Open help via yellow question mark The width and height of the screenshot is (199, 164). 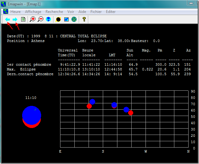pos(84,19)
